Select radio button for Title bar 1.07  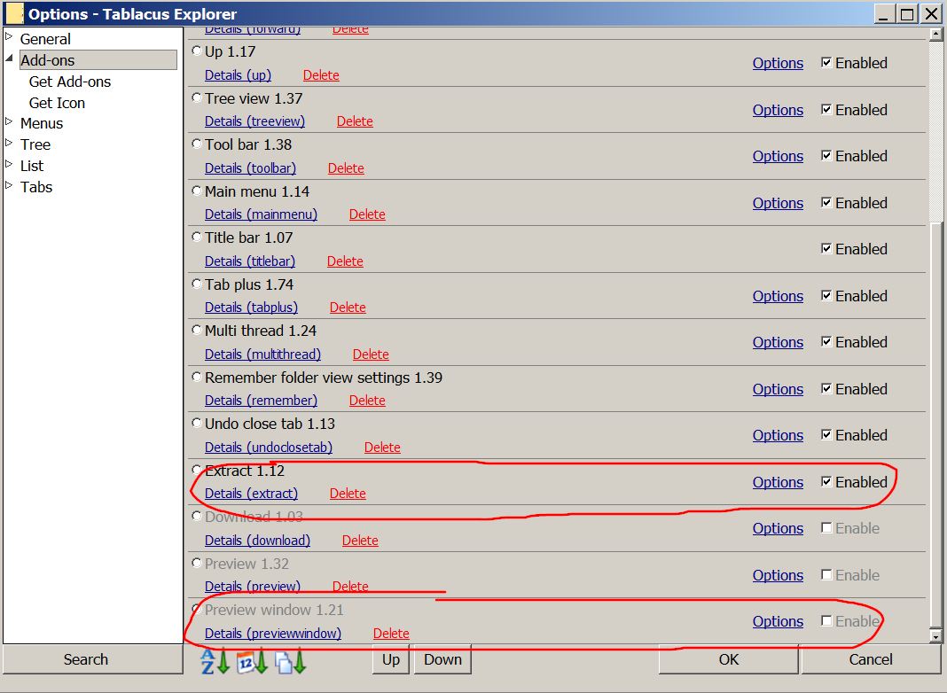196,237
